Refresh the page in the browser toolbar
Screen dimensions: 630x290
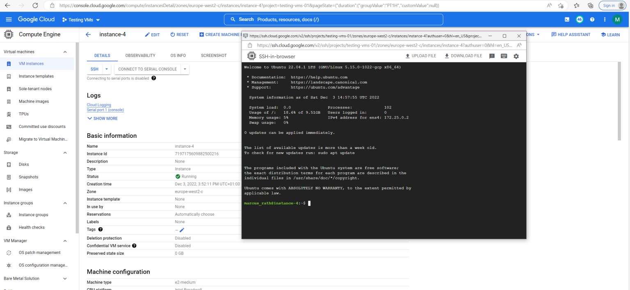pos(35,5)
